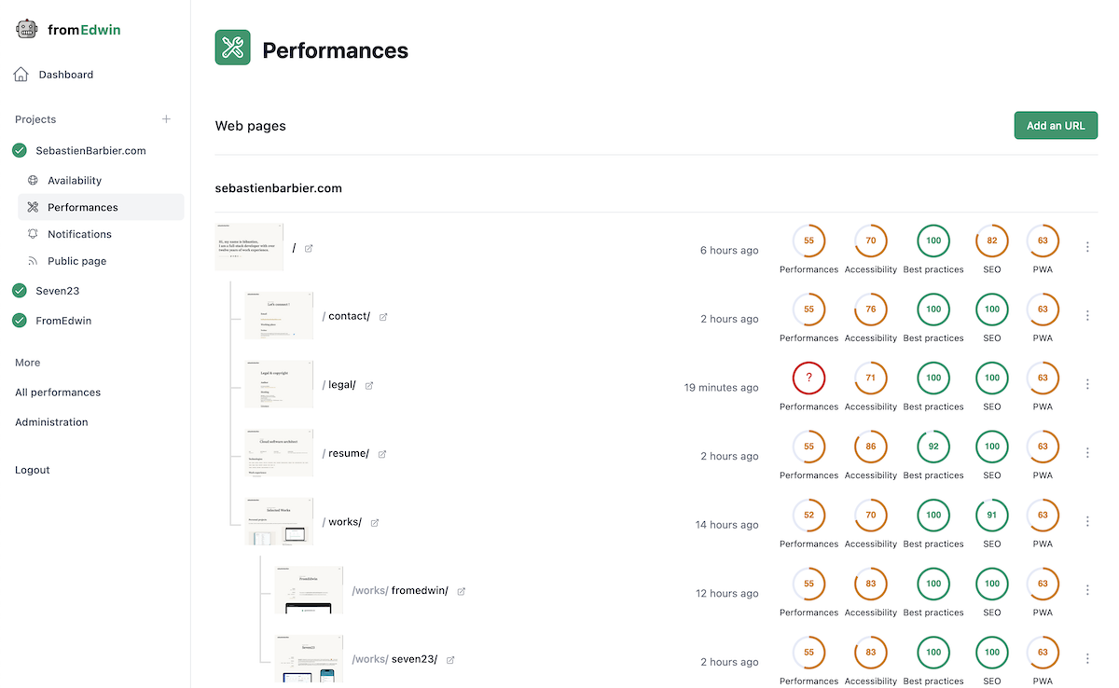Click the Add an URL button
Image resolution: width=1119 pixels, height=688 pixels.
coord(1056,126)
